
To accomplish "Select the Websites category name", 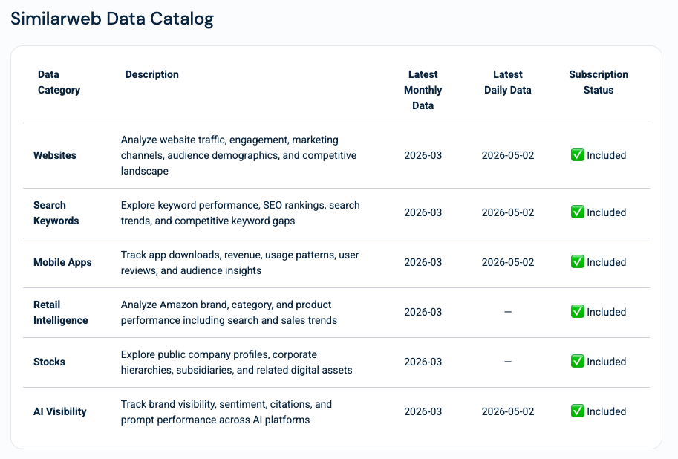I will coord(55,155).
